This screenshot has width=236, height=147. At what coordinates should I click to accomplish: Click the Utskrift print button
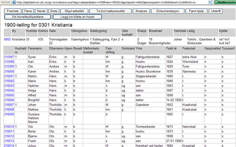[x=216, y=11]
